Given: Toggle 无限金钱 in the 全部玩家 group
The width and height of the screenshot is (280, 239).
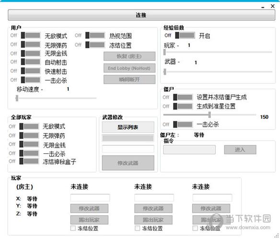Looking at the screenshot, I should point(29,144).
